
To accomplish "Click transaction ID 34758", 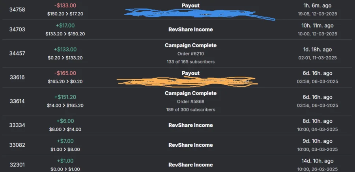I will 17,9.
